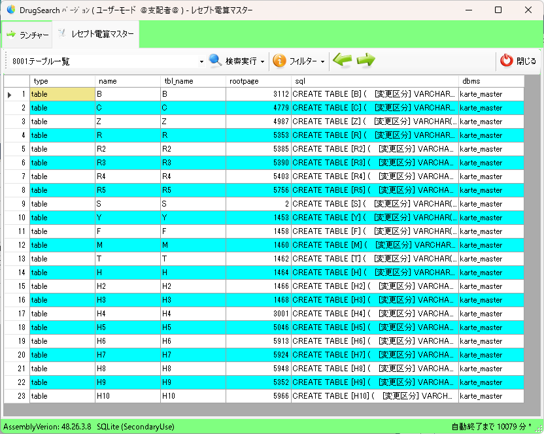Click the CREATE TABLE [F] sql cell
Viewport: 544px width, 434px height.
(375, 231)
